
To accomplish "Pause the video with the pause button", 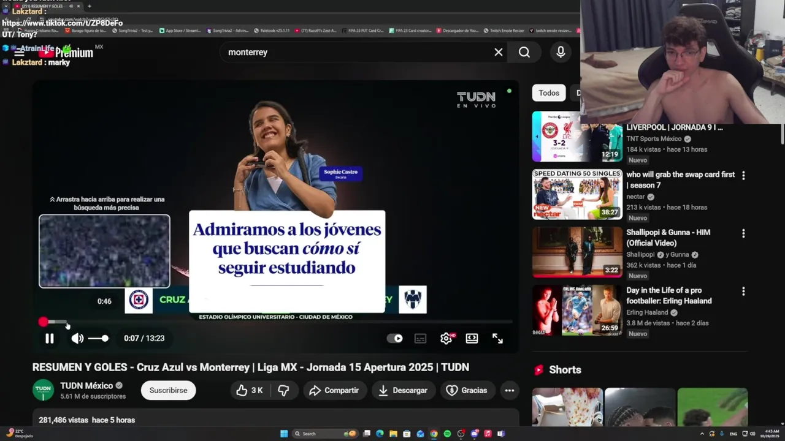I will pos(50,338).
